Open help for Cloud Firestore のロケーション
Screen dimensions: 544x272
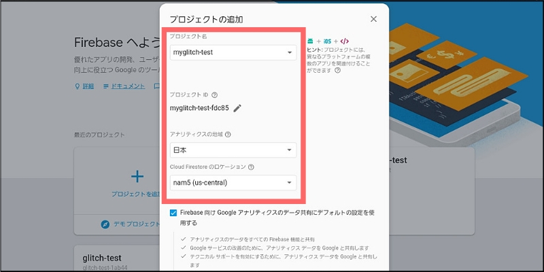251,167
